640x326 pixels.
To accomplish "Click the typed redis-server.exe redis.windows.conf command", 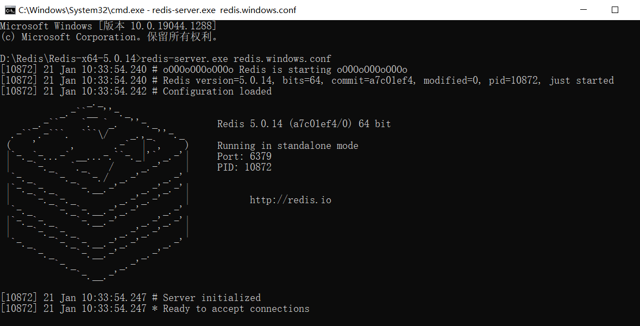I will (236, 59).
